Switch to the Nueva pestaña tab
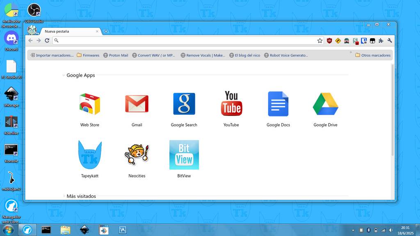 70,31
